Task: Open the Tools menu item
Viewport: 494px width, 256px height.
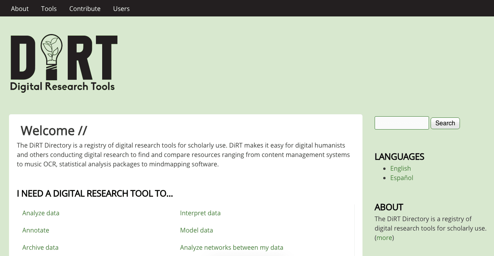Action: (49, 9)
